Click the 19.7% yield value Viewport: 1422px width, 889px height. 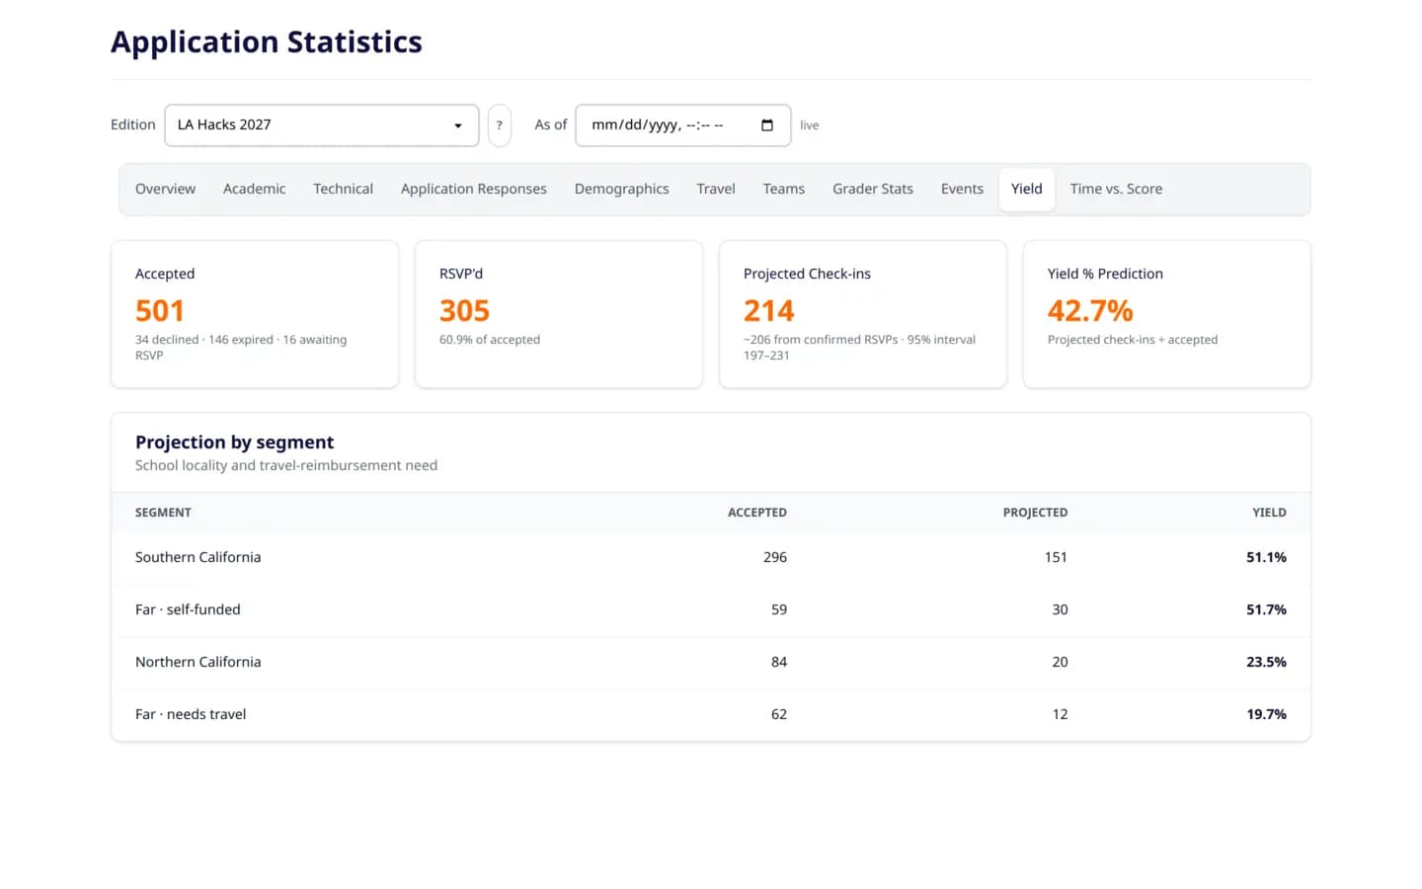point(1266,714)
